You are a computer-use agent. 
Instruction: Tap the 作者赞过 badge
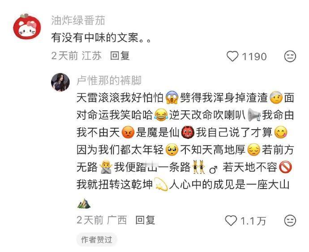pyautogui.click(x=97, y=240)
